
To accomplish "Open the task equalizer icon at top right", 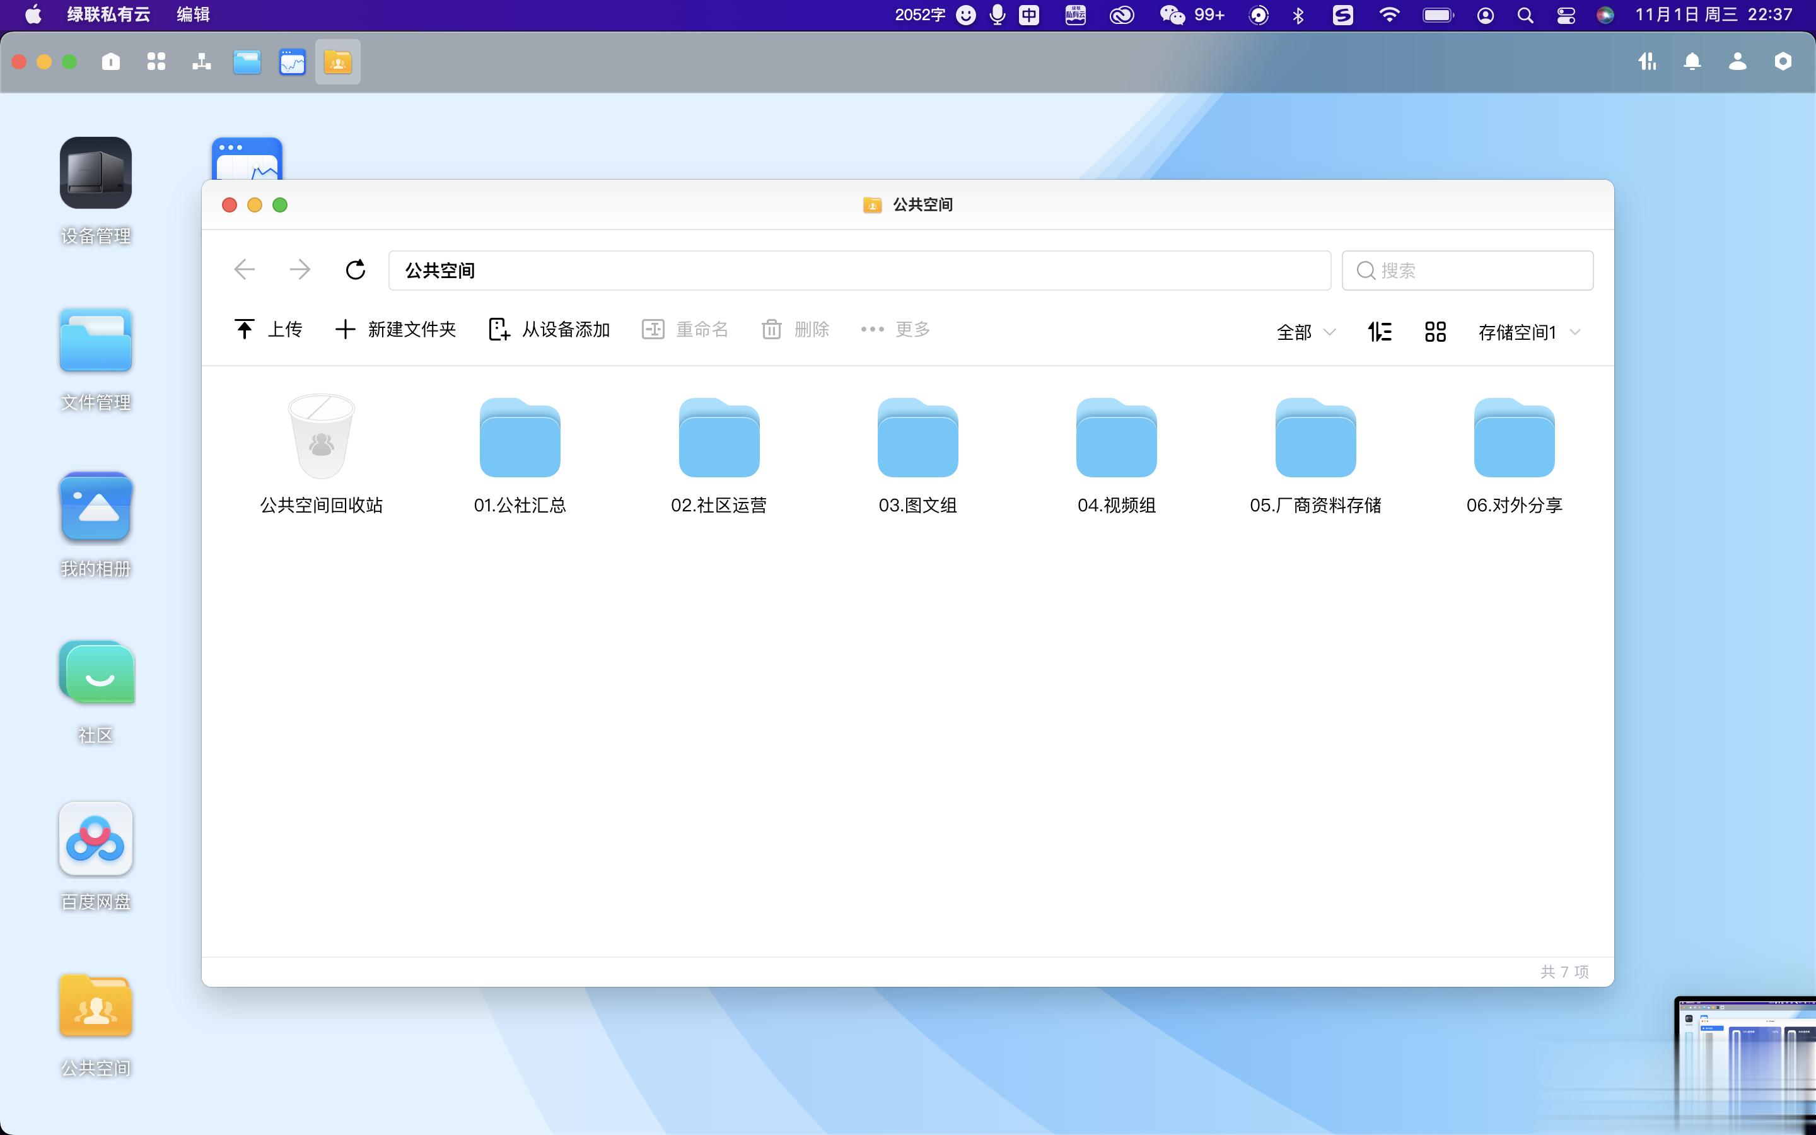I will (1647, 62).
